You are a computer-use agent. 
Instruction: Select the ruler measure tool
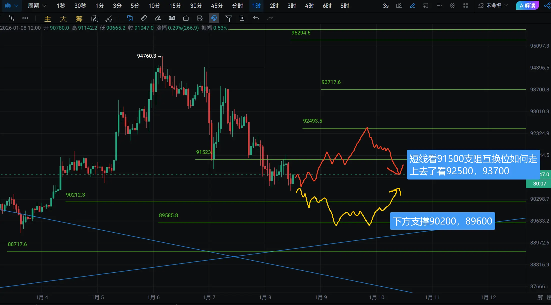point(144,18)
